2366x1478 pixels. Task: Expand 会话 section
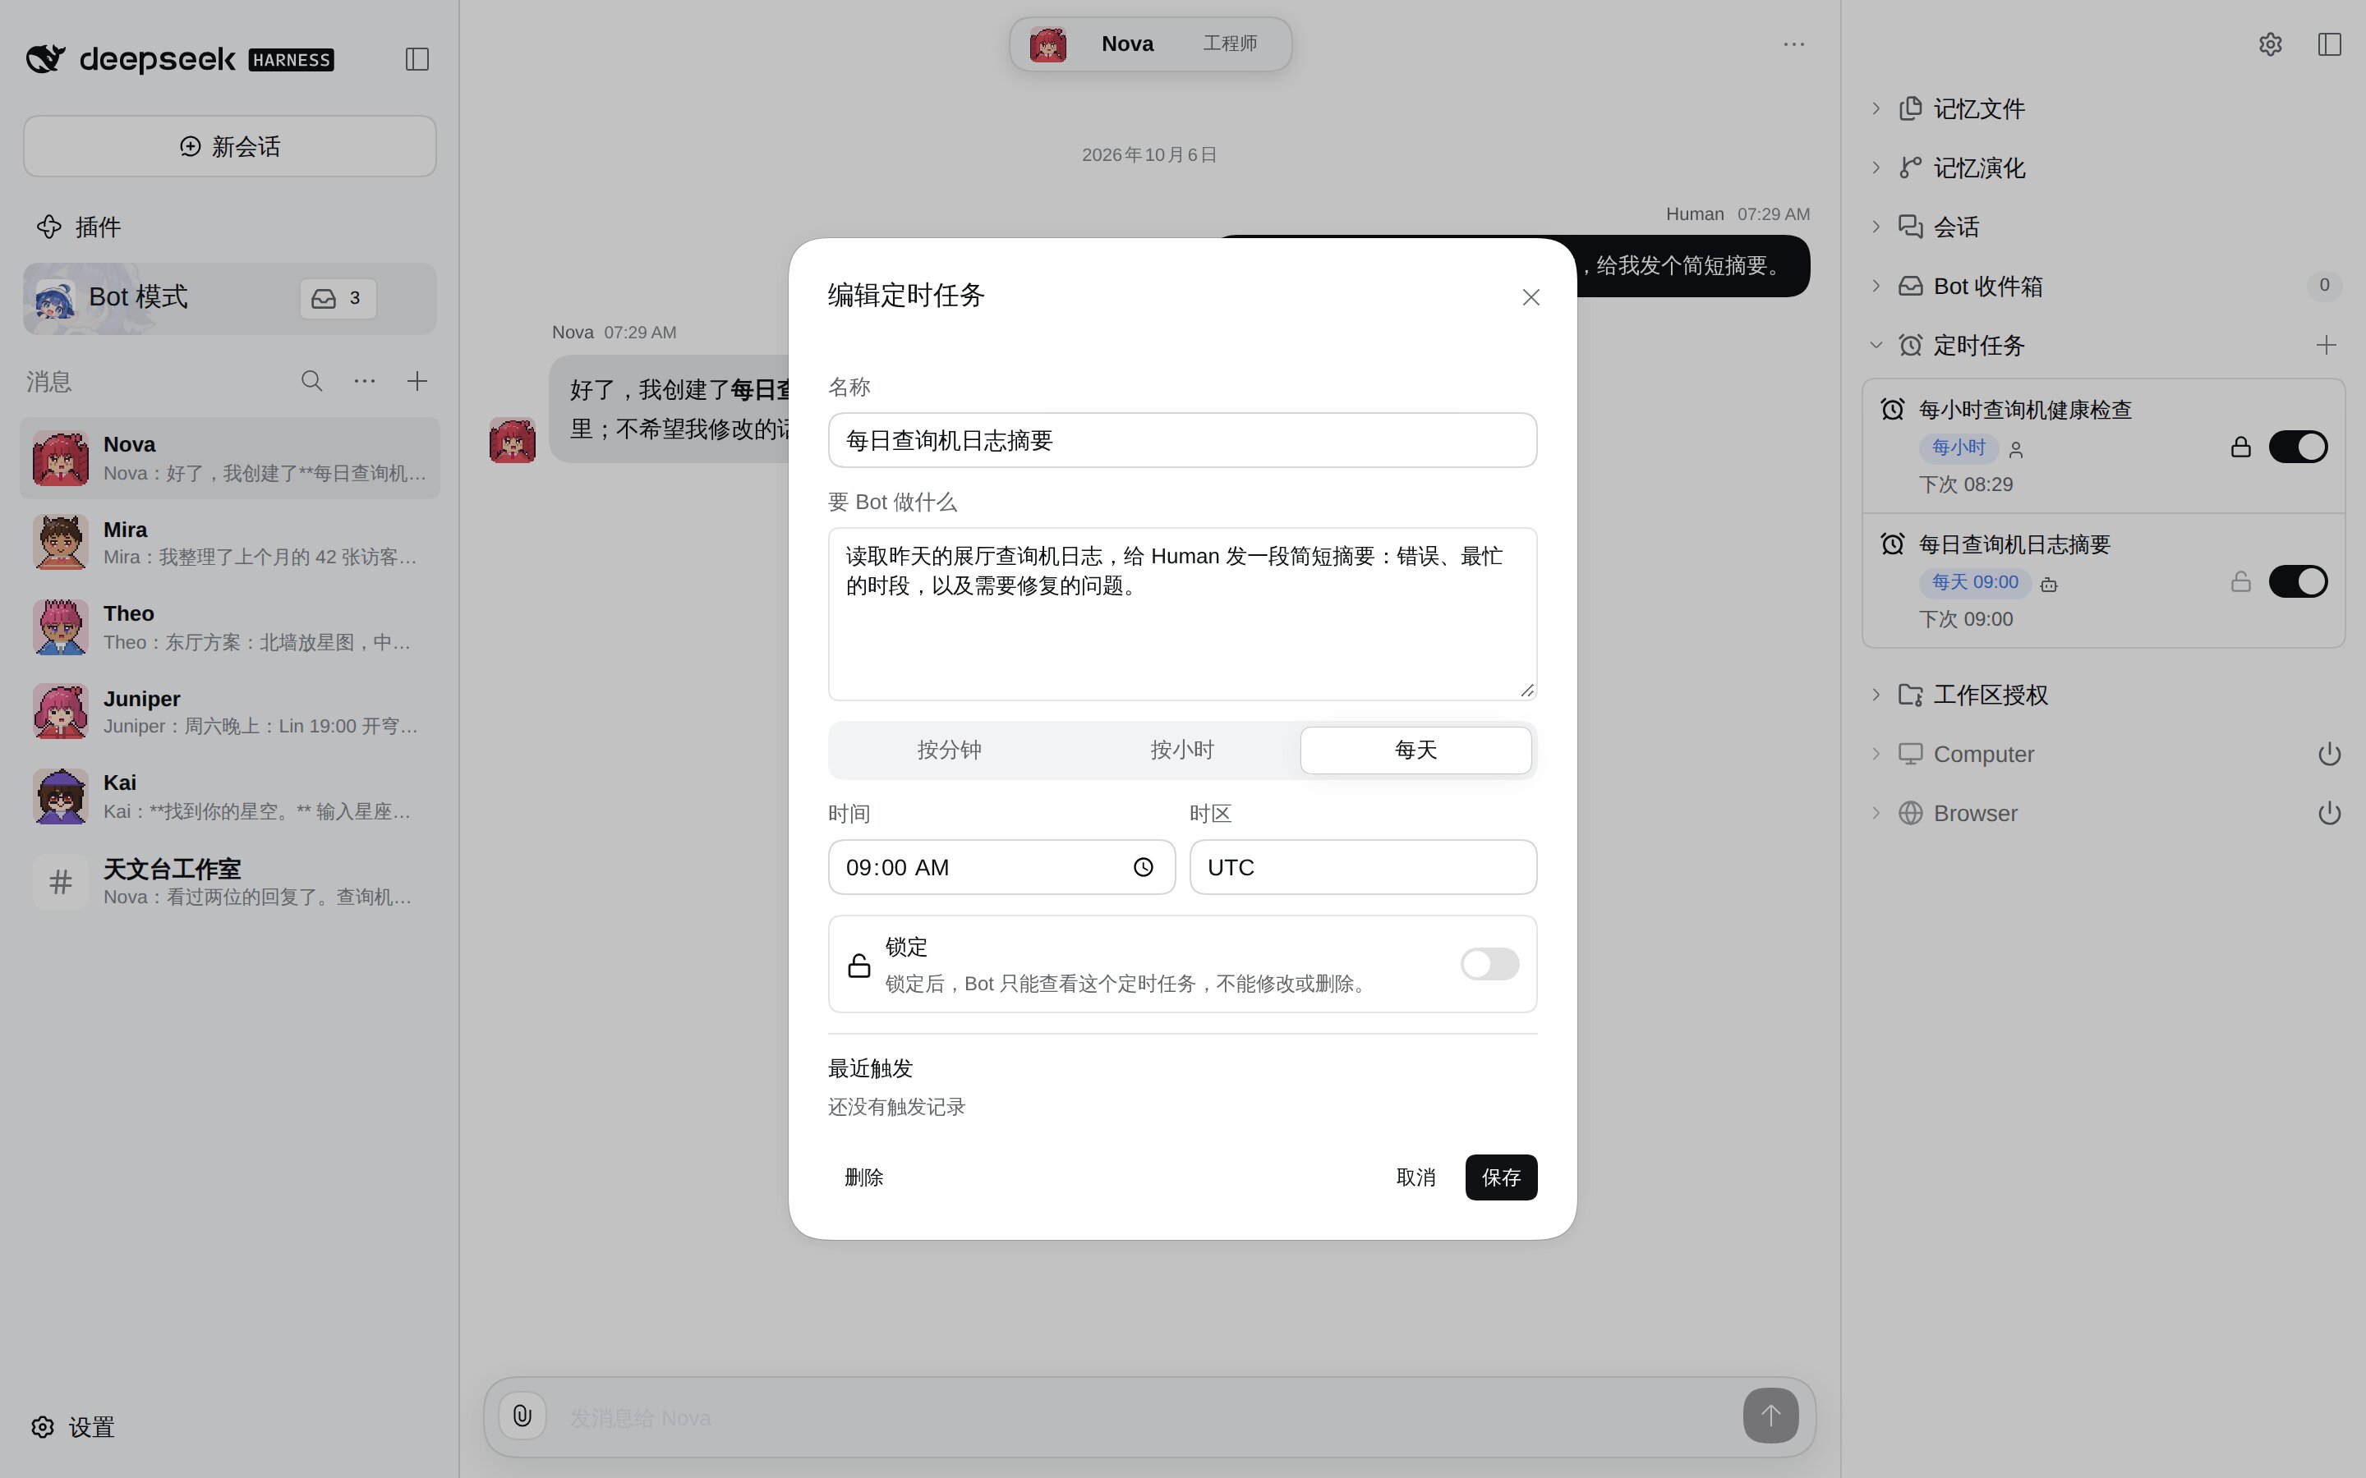pos(2104,227)
